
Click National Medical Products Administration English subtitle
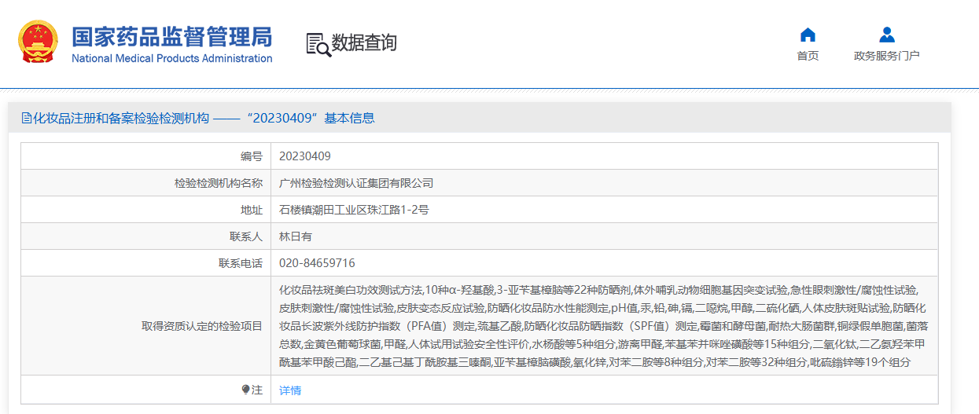pos(171,58)
